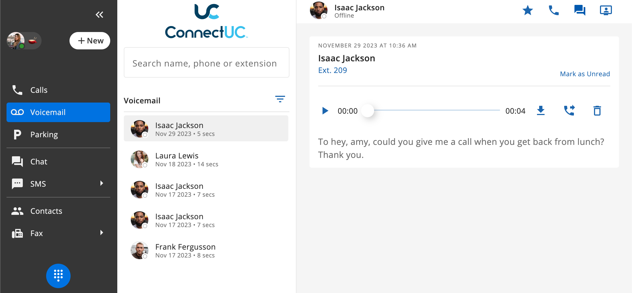The width and height of the screenshot is (632, 293).
Task: Collapse the sidebar with double chevron icon
Action: click(99, 15)
